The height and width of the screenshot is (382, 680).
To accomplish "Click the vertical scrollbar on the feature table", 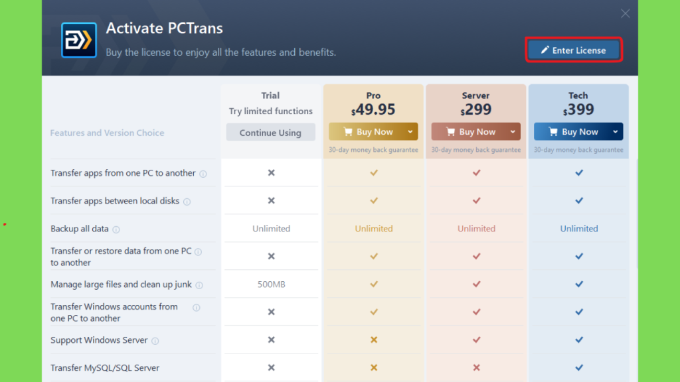I will (636, 214).
